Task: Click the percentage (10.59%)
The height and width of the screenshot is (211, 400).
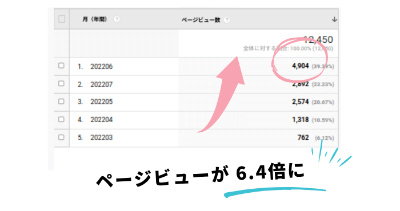Action: click(x=323, y=120)
